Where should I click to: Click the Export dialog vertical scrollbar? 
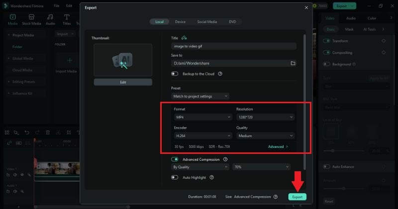click(x=304, y=102)
